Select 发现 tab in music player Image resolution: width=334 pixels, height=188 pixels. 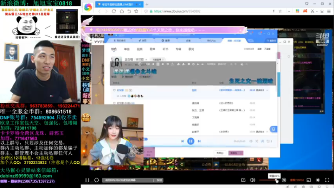click(142, 41)
